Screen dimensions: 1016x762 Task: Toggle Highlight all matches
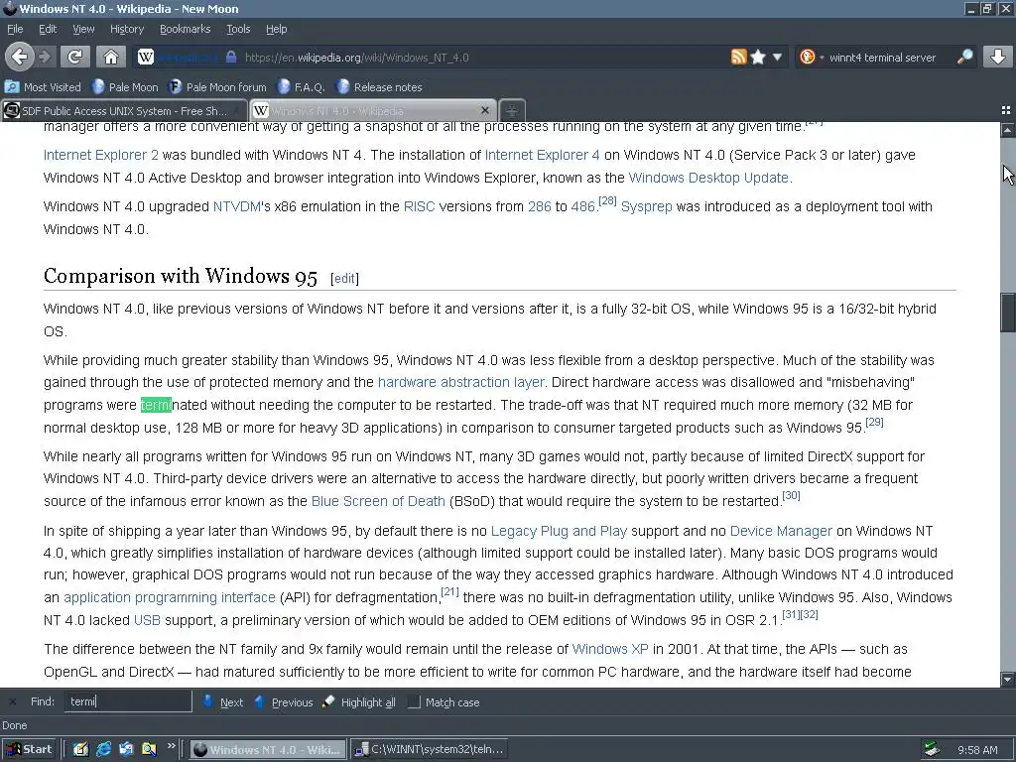(x=358, y=702)
